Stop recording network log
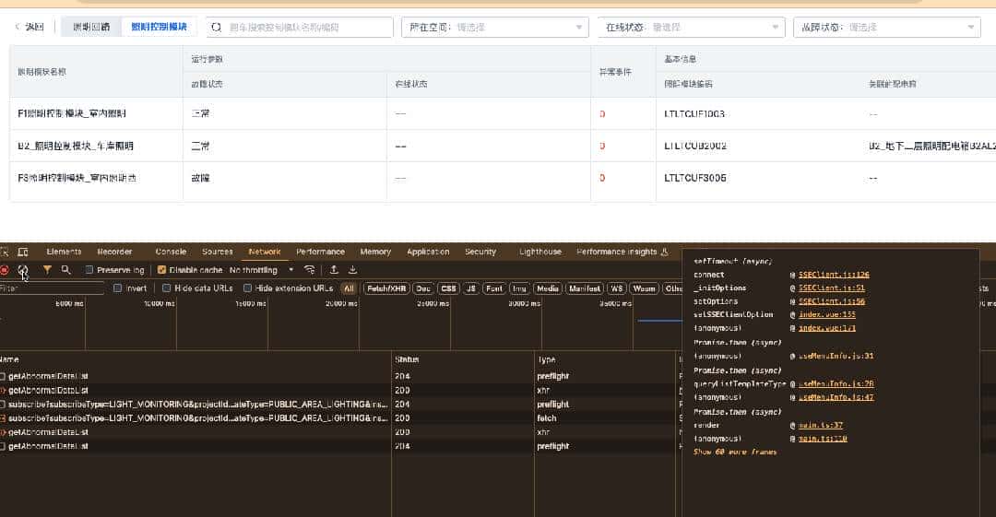This screenshot has width=996, height=517. pos(5,270)
